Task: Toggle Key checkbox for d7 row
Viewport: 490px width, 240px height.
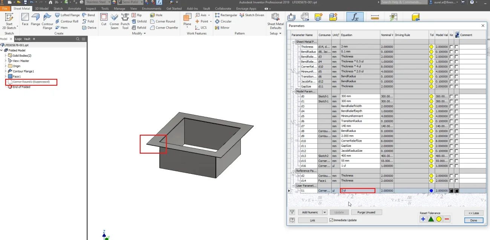Action: 451,126
